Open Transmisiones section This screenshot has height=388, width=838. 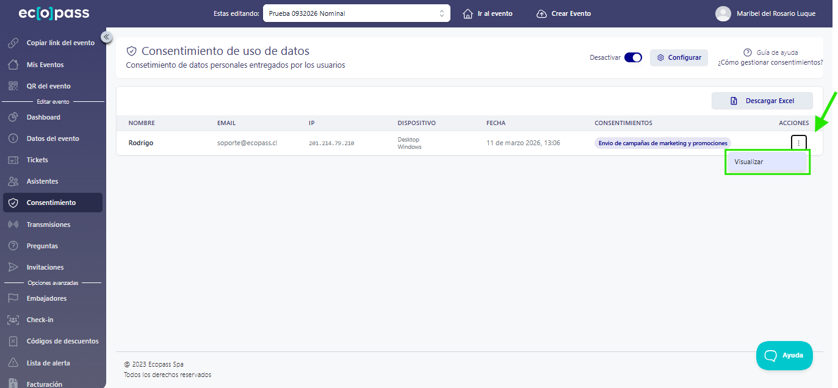(x=48, y=225)
